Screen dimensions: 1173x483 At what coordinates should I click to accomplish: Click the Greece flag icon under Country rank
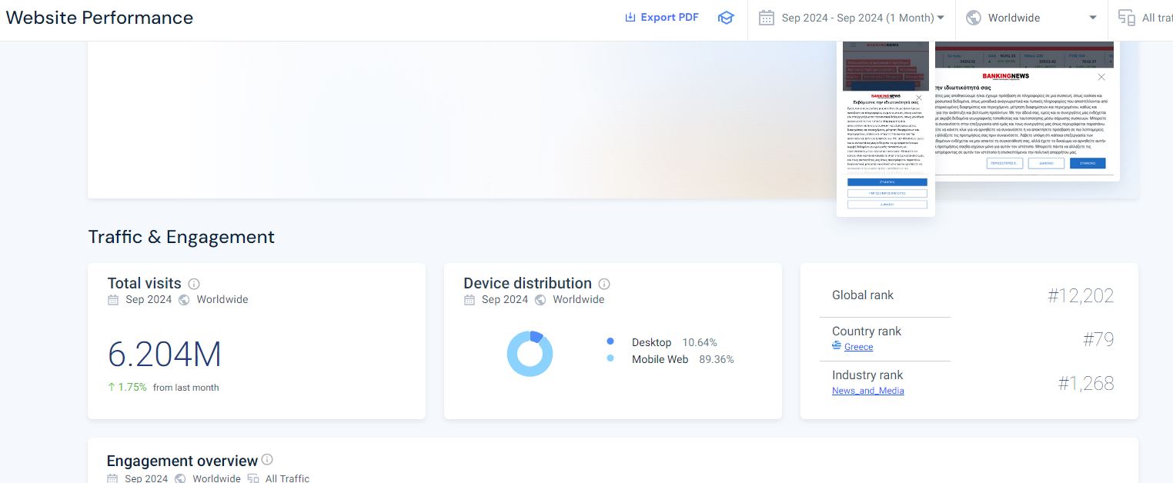[837, 346]
